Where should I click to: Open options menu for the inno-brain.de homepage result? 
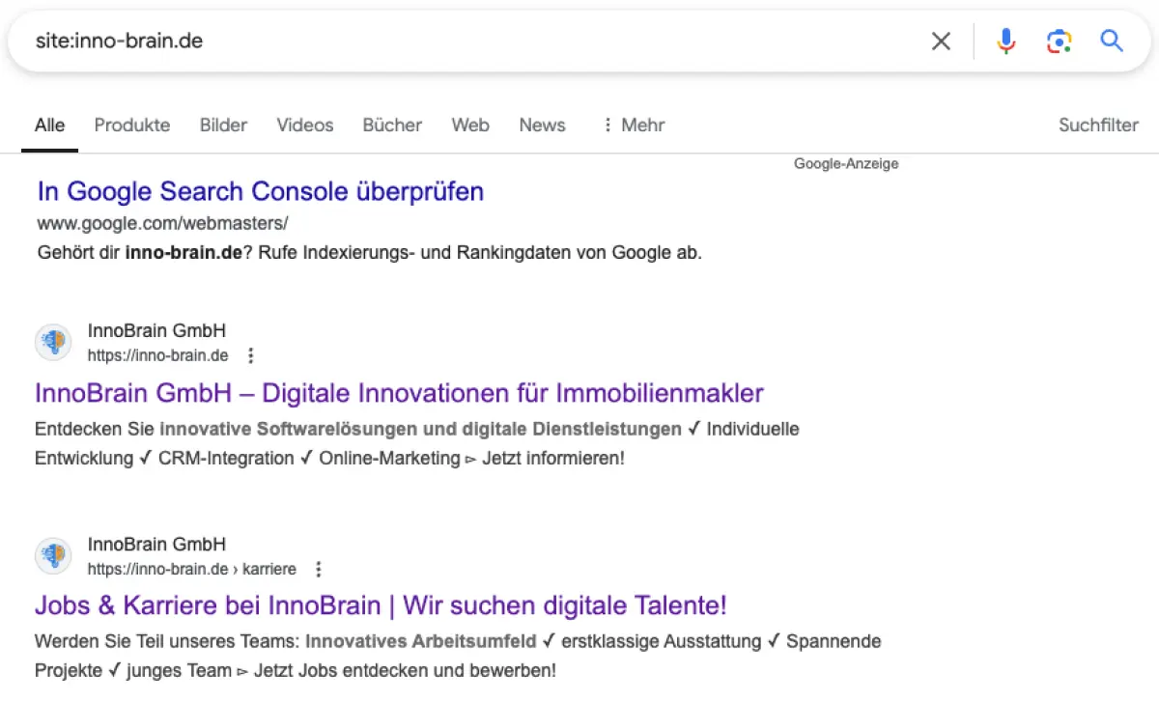coord(251,355)
